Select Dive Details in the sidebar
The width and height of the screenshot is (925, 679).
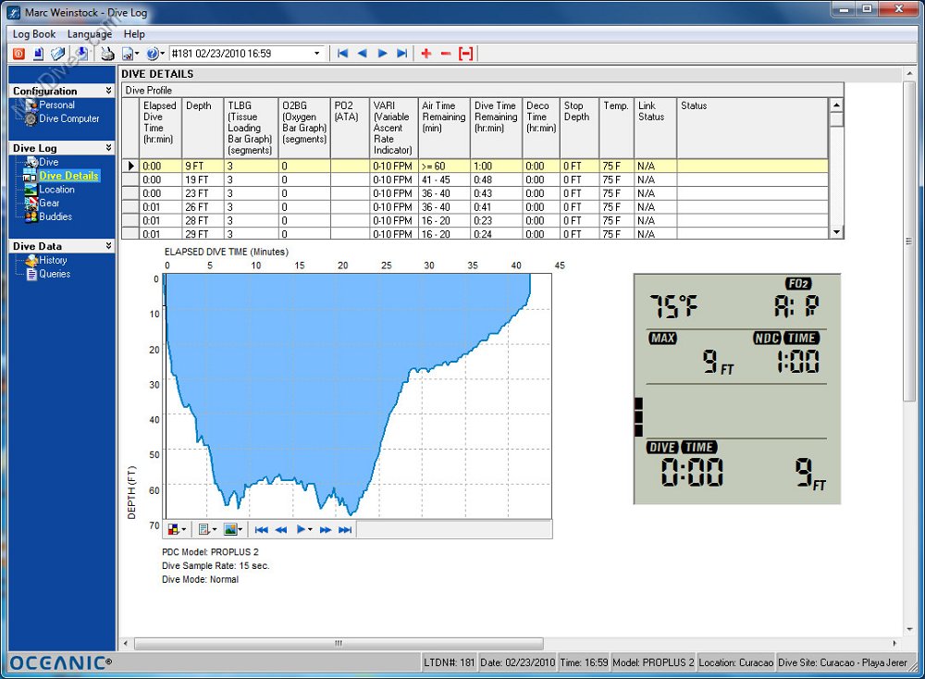point(69,176)
